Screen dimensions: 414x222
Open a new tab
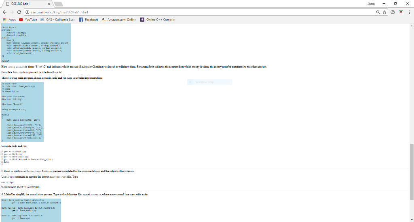(58, 4)
